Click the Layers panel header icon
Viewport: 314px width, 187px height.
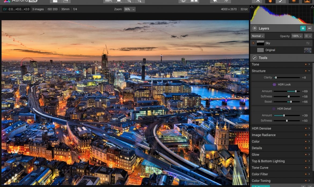pyautogui.click(x=254, y=28)
